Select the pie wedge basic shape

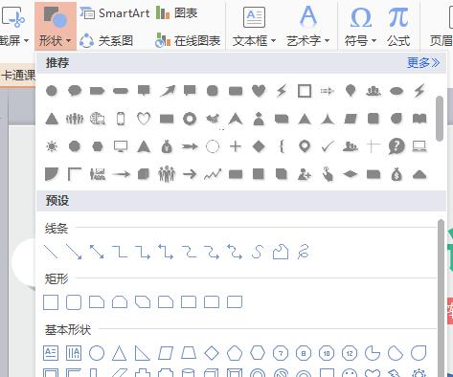point(373,353)
